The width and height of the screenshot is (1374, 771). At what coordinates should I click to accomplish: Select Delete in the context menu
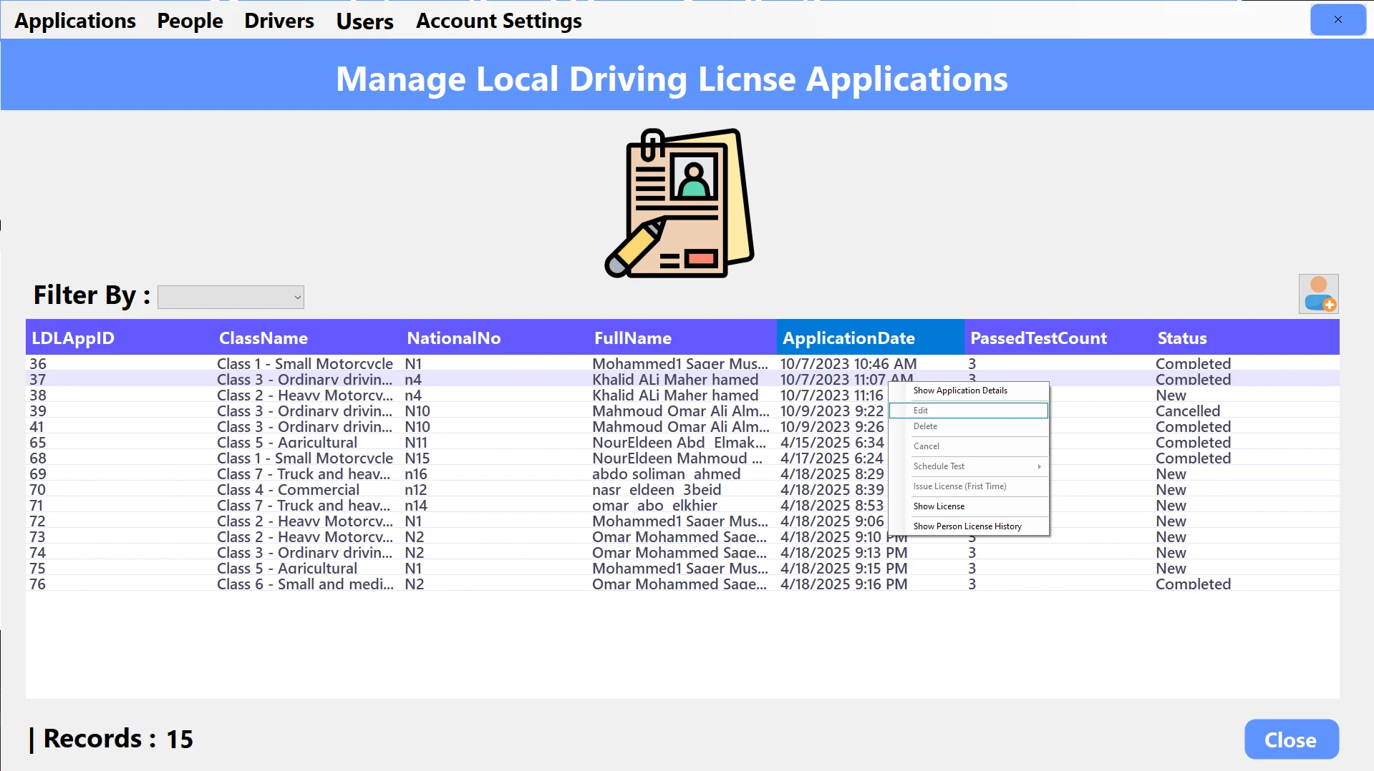coord(969,426)
